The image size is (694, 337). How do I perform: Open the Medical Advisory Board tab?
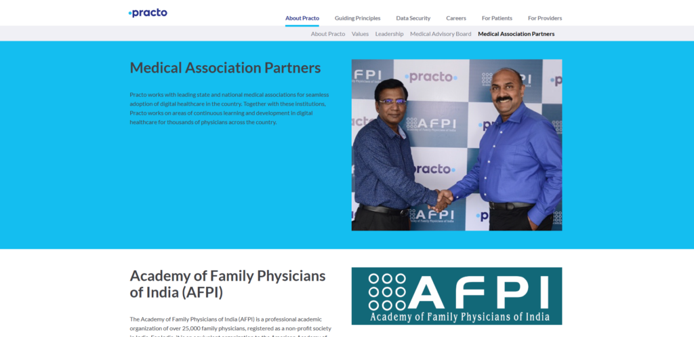[x=441, y=34]
